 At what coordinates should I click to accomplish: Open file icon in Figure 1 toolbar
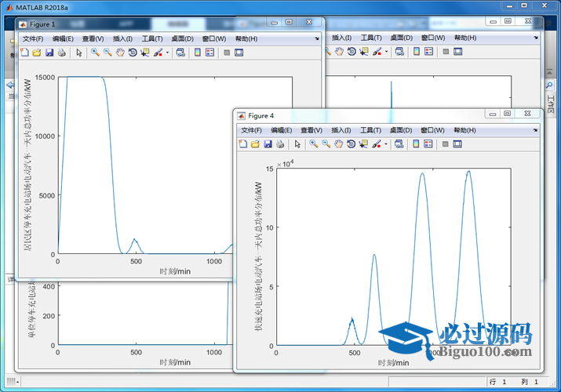(37, 53)
